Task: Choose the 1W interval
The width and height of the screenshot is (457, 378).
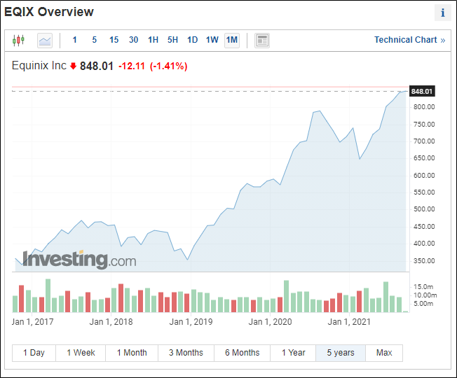Action: [212, 40]
